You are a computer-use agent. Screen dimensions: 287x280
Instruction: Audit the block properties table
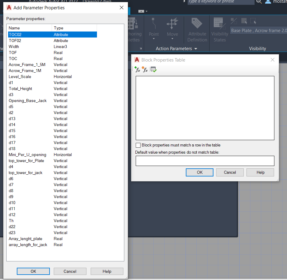[x=153, y=69]
